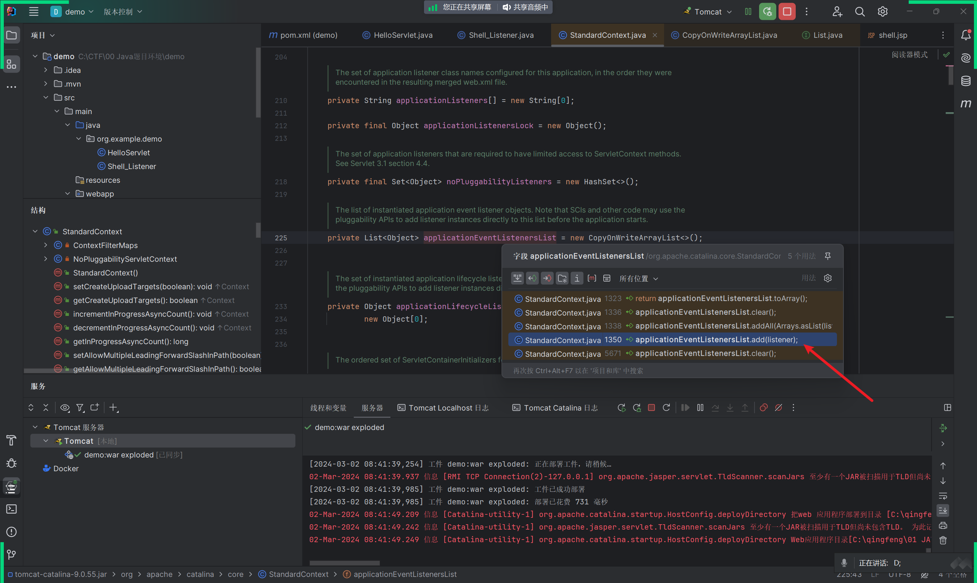Stop the running Tomcat with red button

[787, 12]
